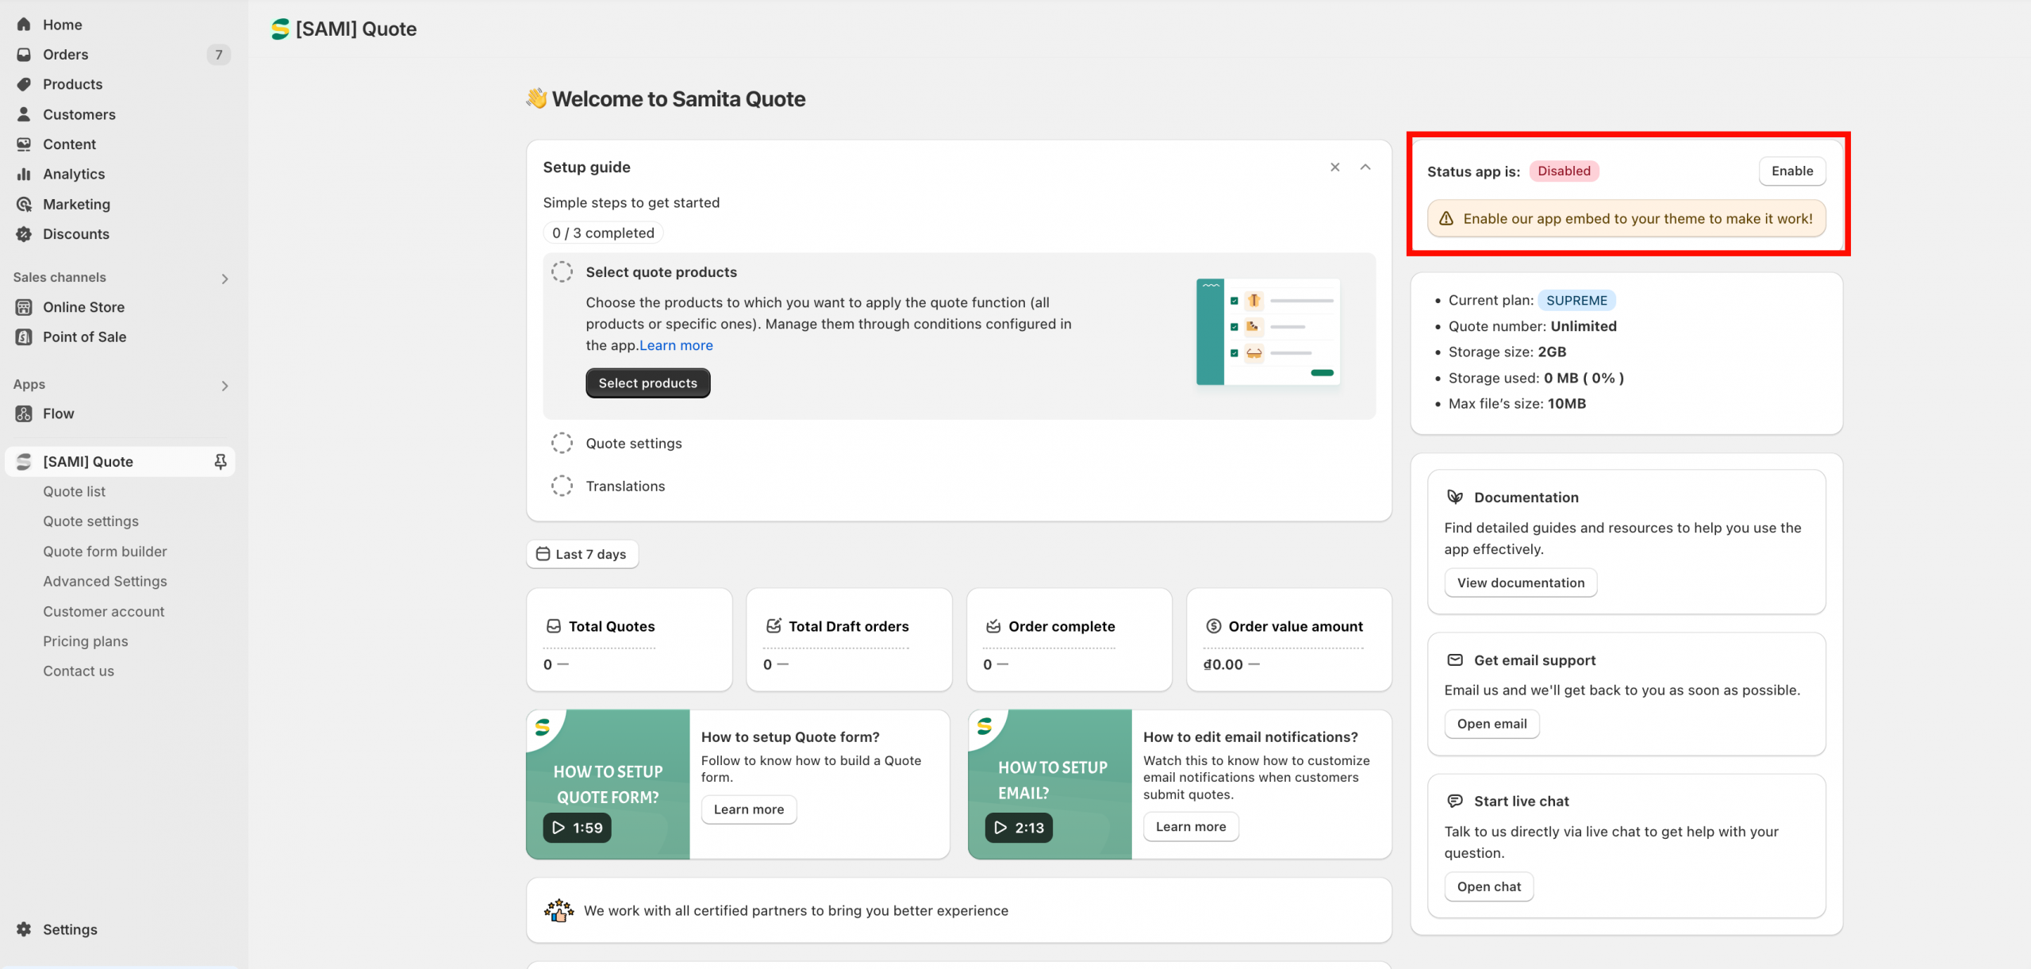2031x969 pixels.
Task: Click the Orders inbox icon
Action: pyautogui.click(x=24, y=55)
